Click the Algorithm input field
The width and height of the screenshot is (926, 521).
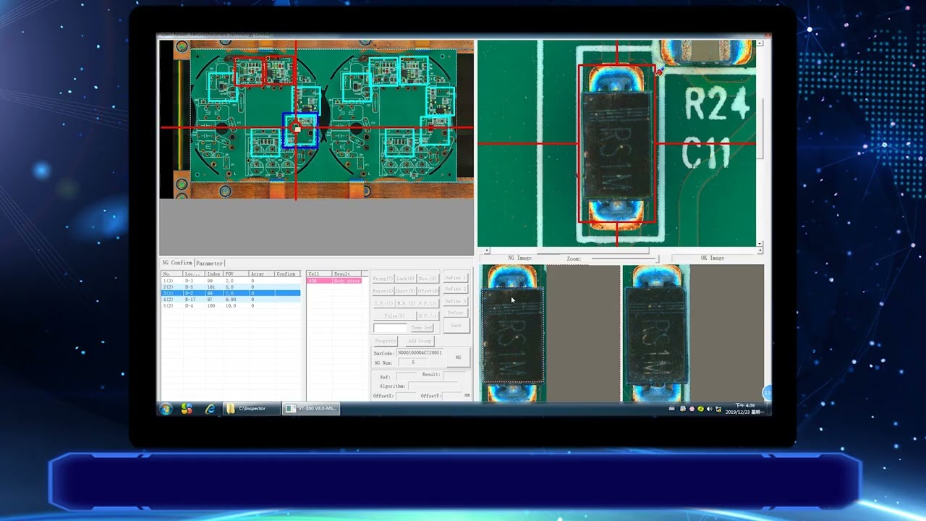tap(433, 386)
